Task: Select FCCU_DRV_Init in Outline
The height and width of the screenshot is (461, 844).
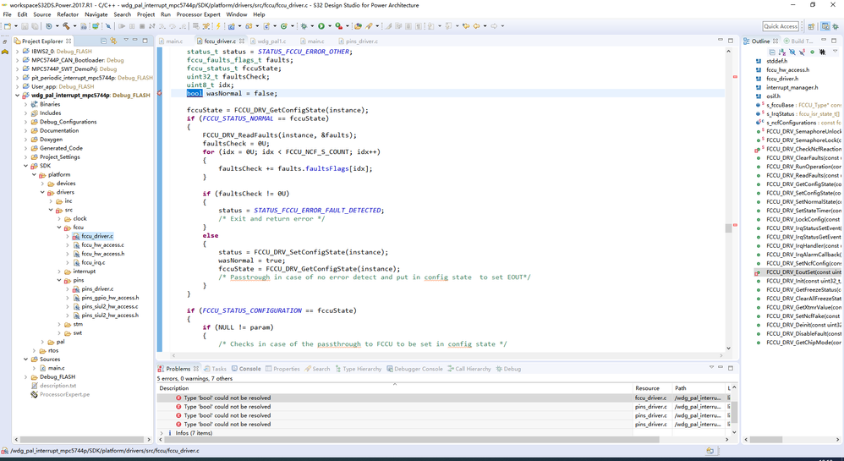Action: coord(803,281)
